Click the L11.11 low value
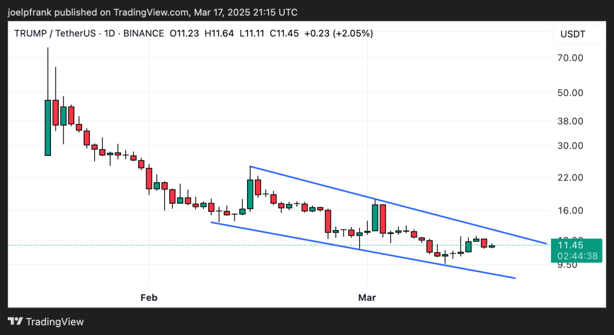 click(252, 34)
